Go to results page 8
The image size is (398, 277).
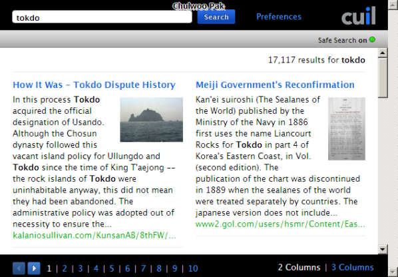point(159,268)
